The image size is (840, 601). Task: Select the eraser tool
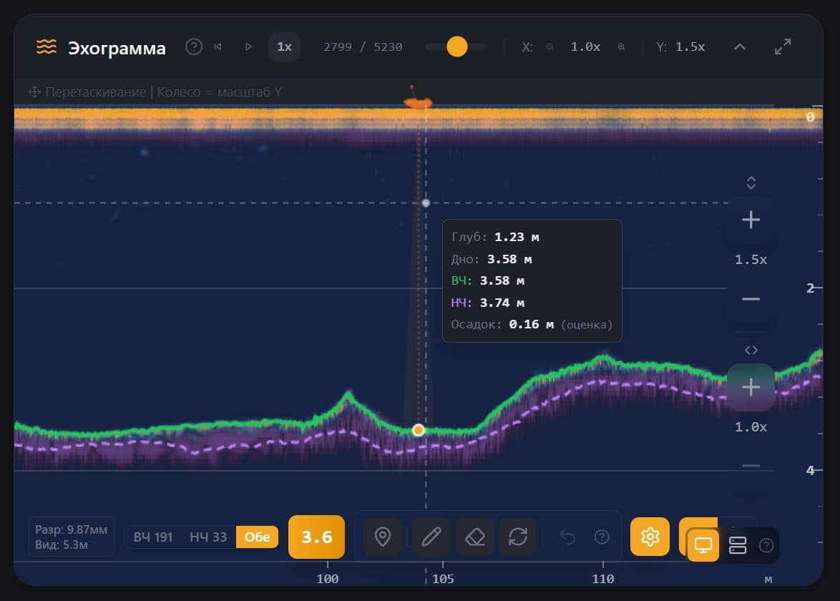tap(475, 537)
